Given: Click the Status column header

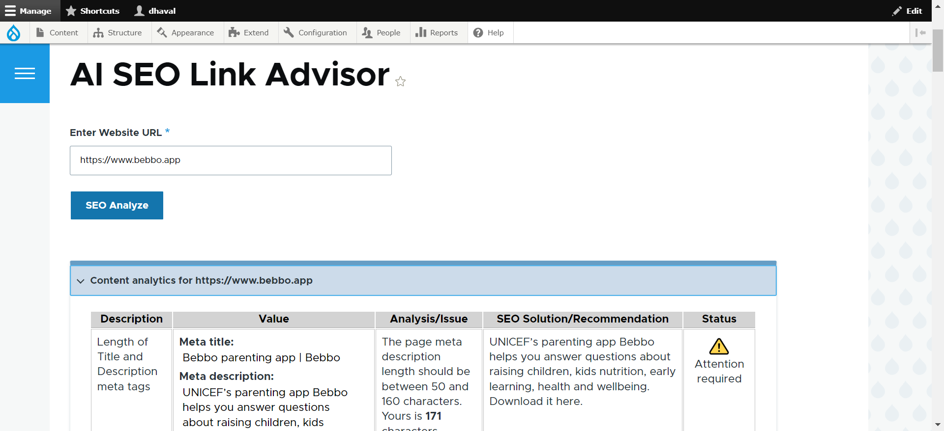Looking at the screenshot, I should [x=719, y=319].
